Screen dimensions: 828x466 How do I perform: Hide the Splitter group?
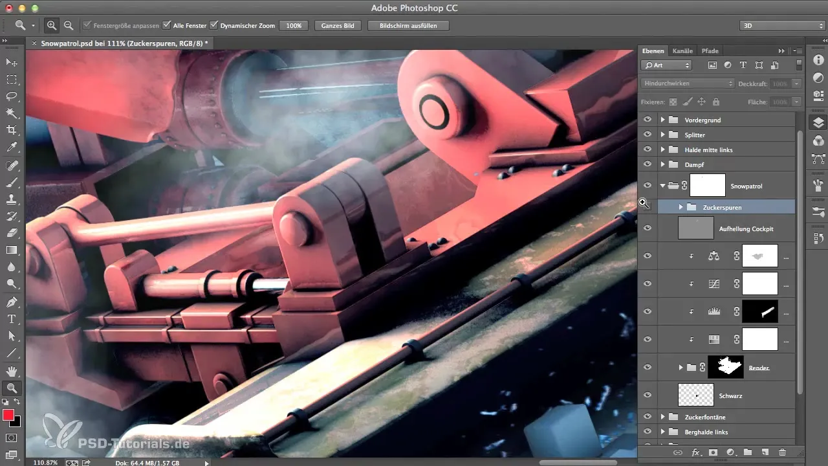pyautogui.click(x=648, y=135)
